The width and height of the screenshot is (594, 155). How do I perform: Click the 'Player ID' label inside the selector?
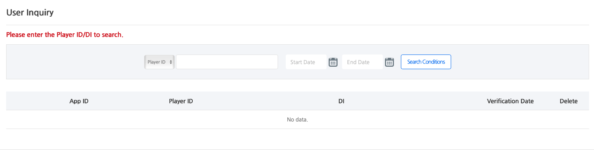coord(156,62)
